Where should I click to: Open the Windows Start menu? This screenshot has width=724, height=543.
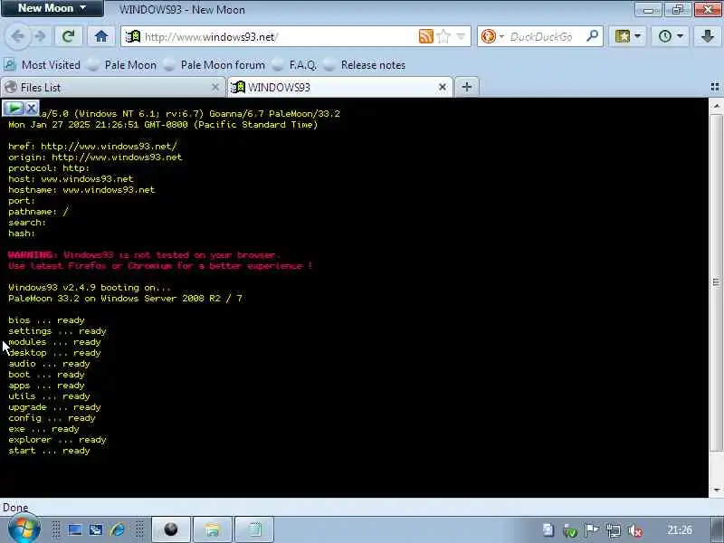pos(24,529)
